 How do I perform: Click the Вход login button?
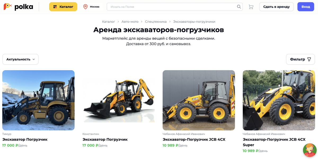(x=306, y=7)
